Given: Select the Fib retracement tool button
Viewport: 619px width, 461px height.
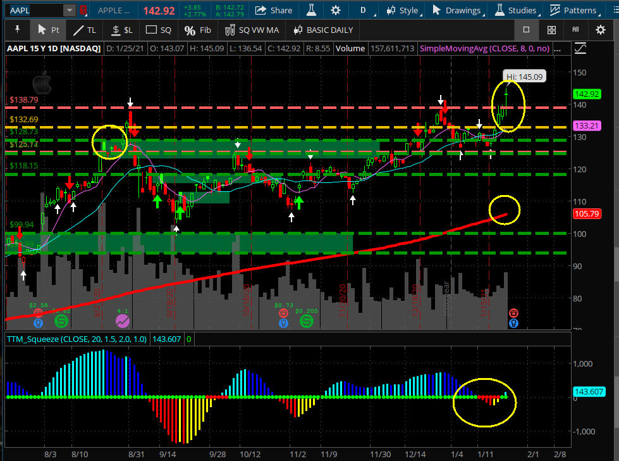Looking at the screenshot, I should coord(198,30).
